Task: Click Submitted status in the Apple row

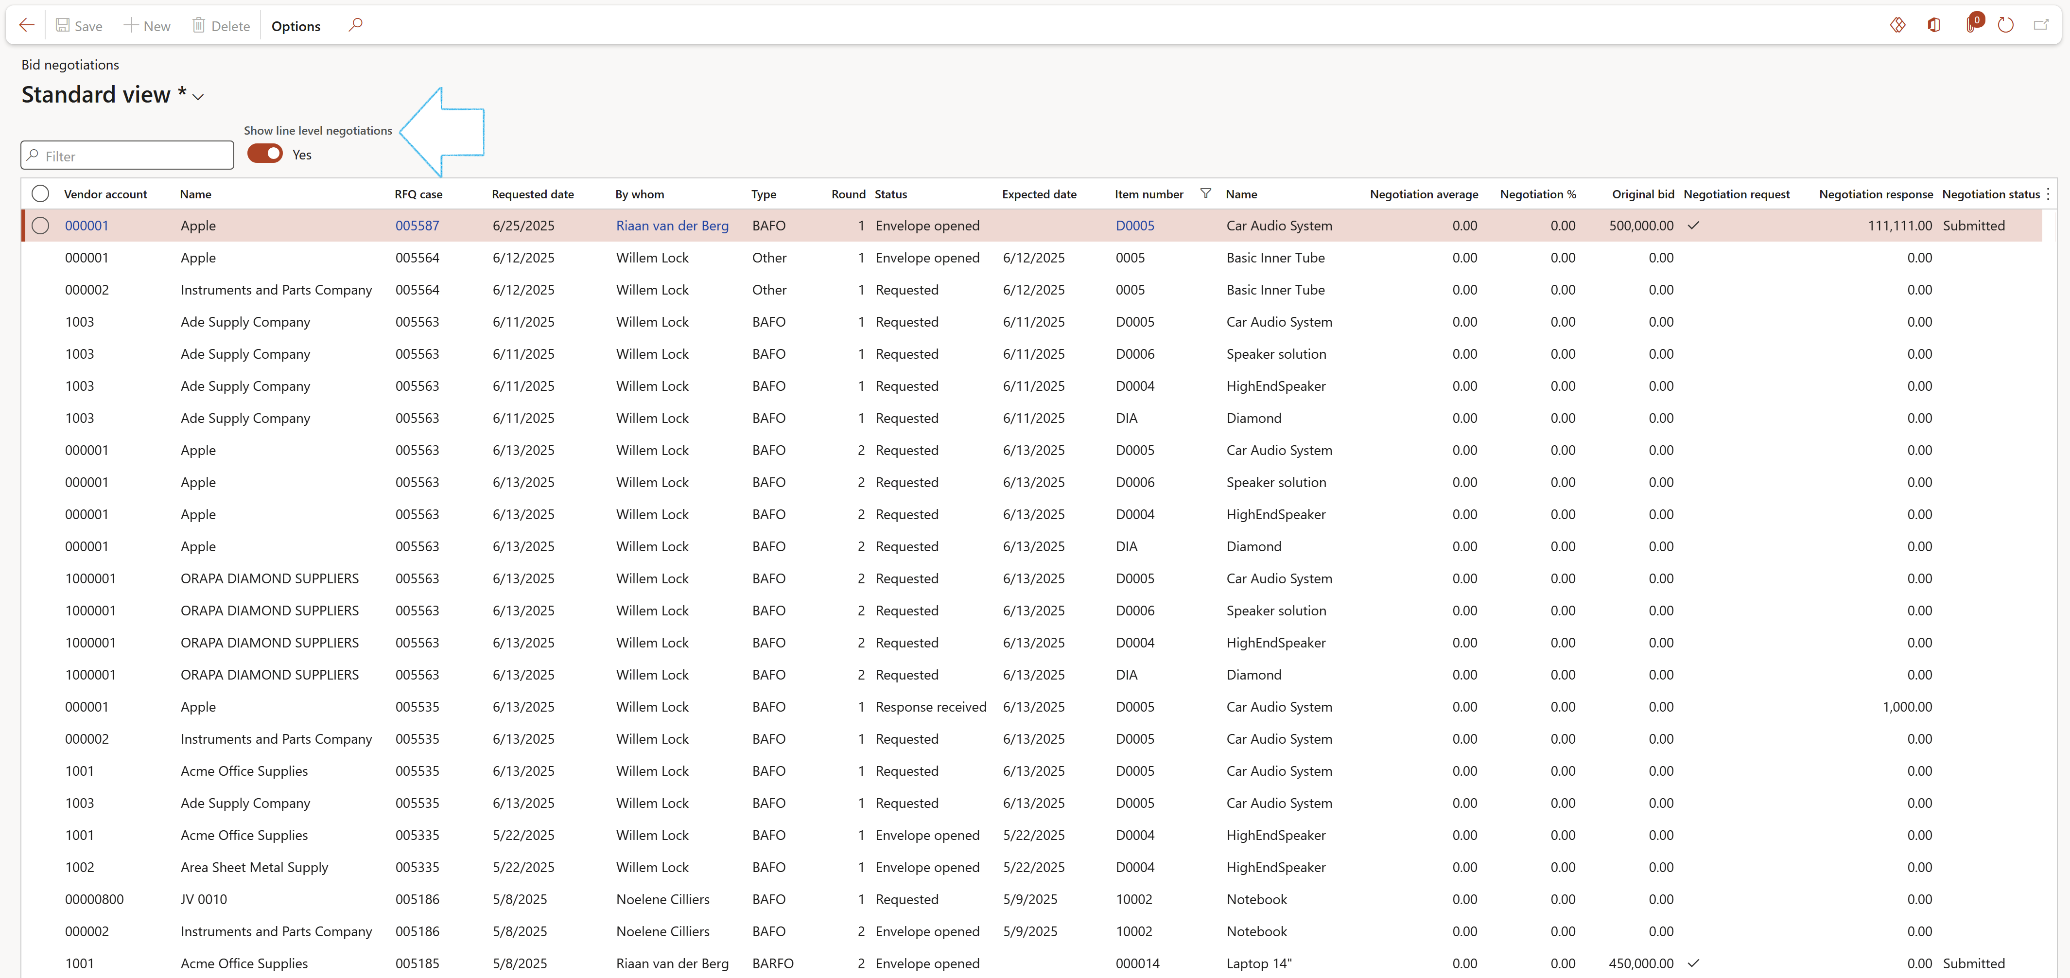Action: 1974,226
